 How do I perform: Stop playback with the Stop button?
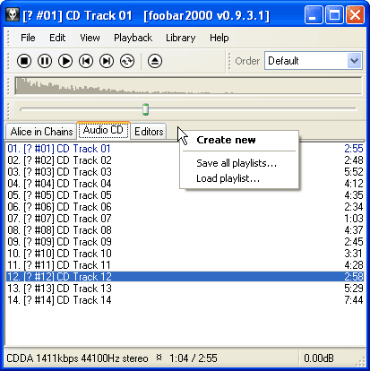point(24,61)
